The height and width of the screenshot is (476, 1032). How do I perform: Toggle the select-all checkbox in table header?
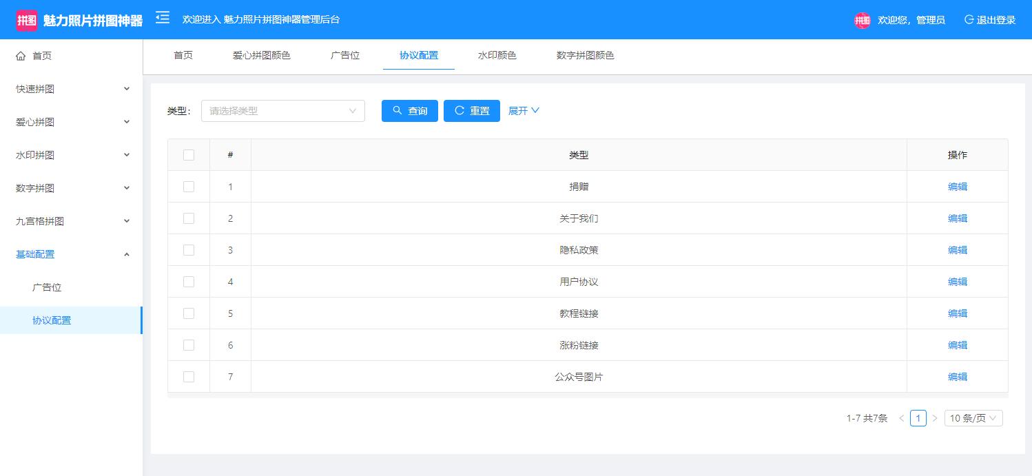coord(189,155)
